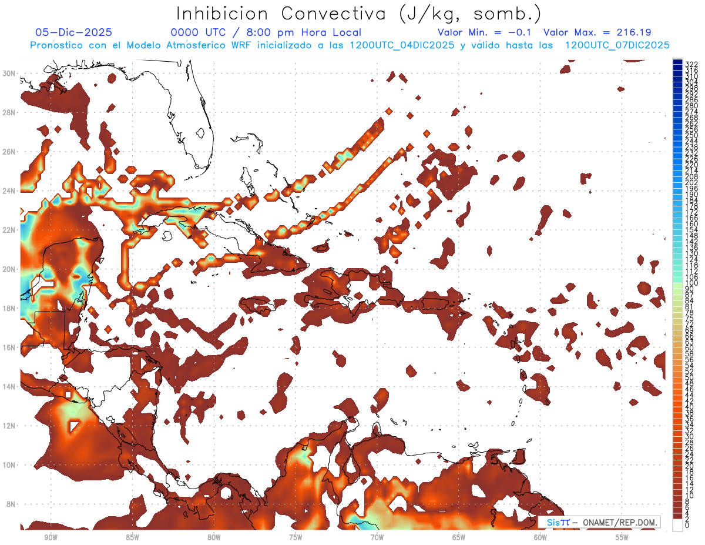Click the '18N' latitude label
Viewport: 705px width, 545px height.
pyautogui.click(x=9, y=308)
